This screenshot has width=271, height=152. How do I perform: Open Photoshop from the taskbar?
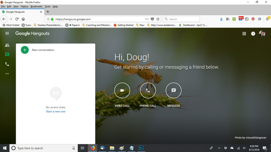[141, 148]
